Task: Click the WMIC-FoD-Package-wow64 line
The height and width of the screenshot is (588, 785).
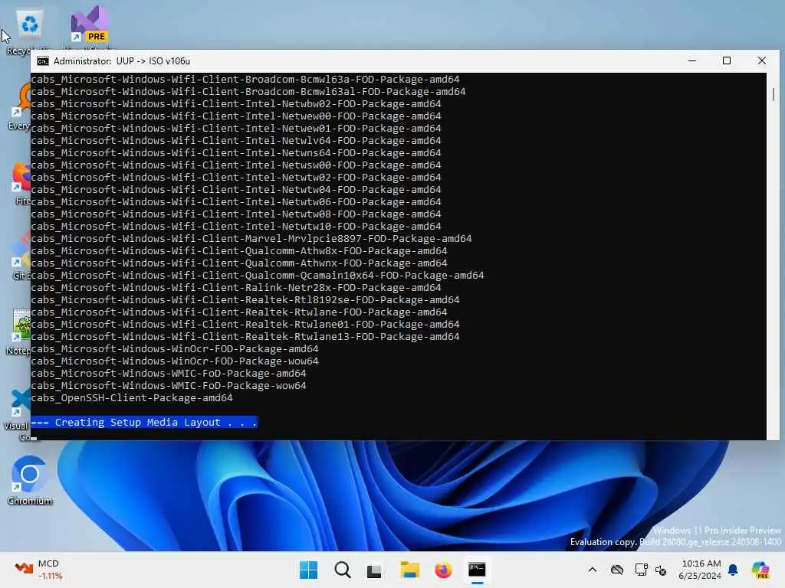Action: pos(168,386)
